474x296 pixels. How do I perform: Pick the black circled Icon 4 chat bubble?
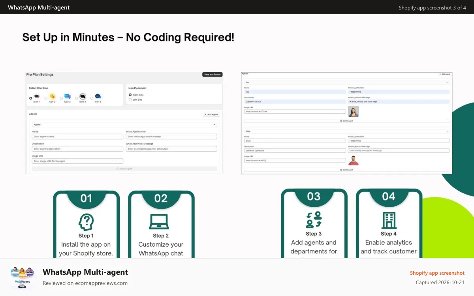coord(83,97)
